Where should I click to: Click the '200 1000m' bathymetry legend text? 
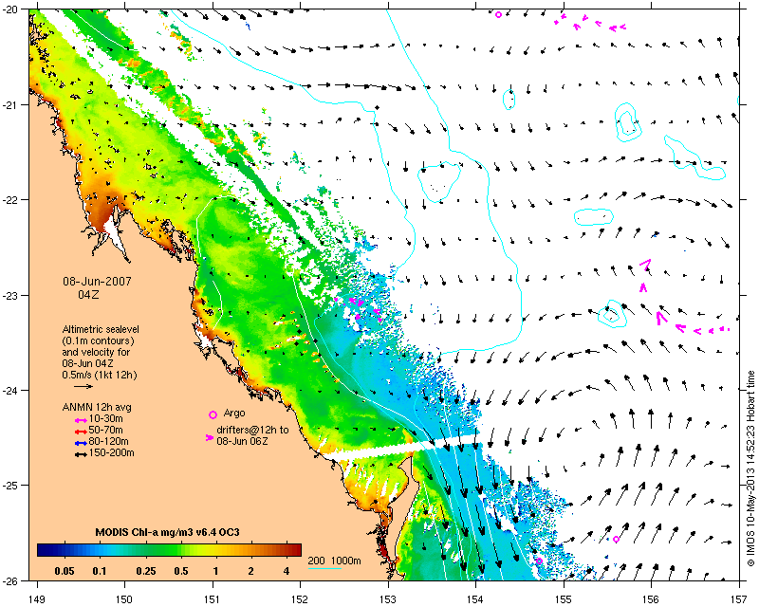tap(335, 561)
